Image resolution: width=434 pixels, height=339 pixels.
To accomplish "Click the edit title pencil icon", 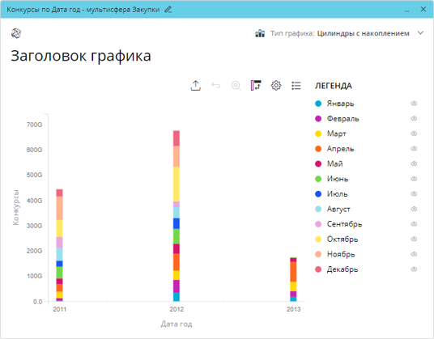I will (168, 10).
